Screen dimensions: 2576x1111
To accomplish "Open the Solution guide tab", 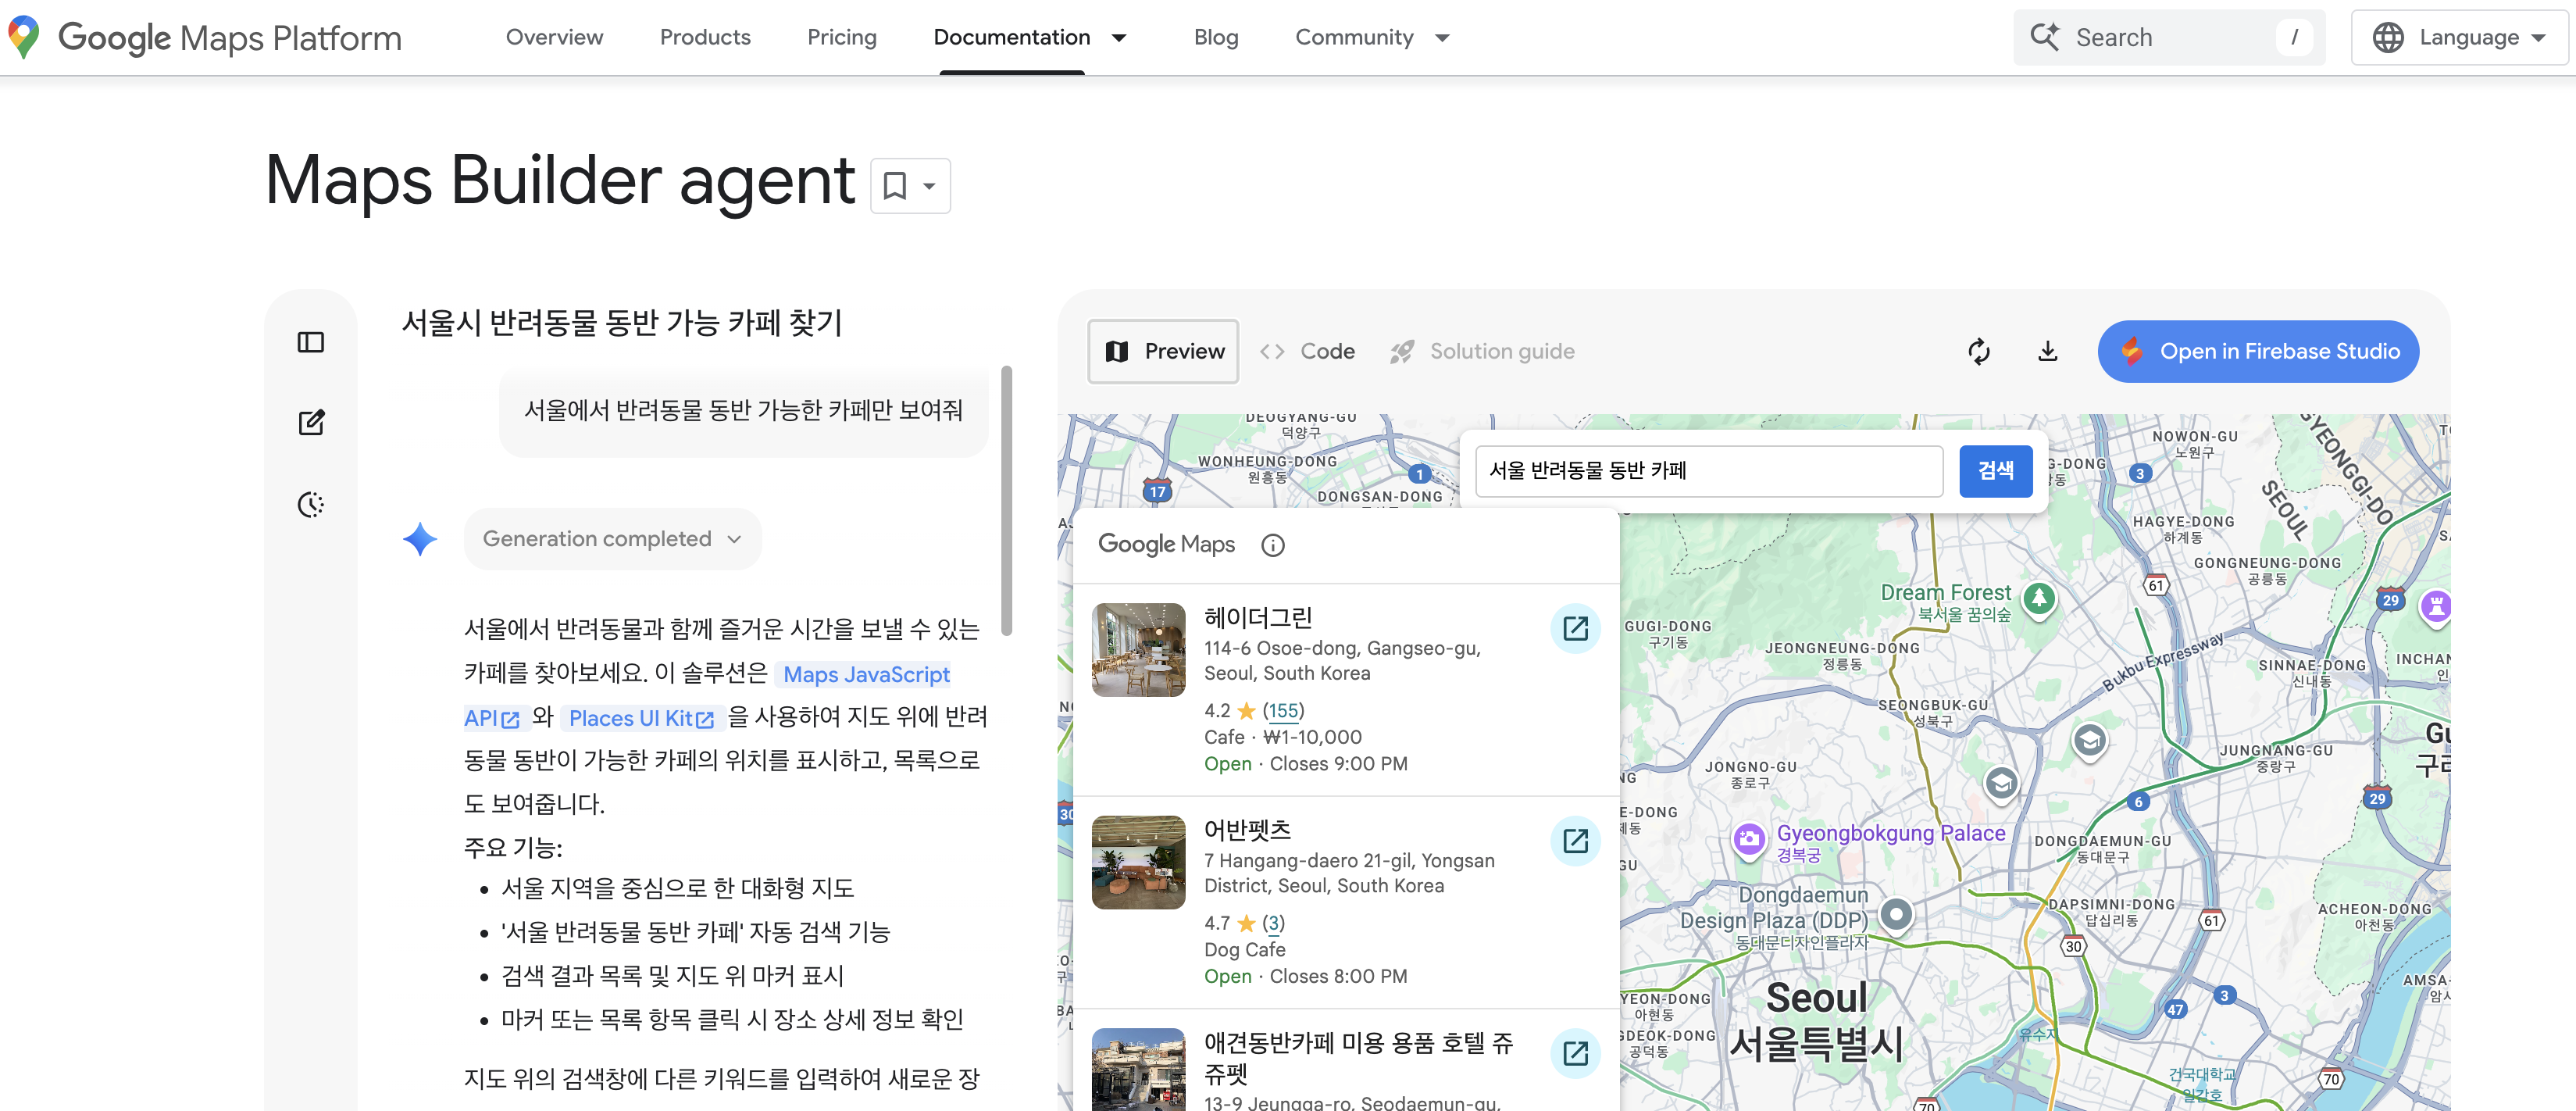I will coord(1482,351).
